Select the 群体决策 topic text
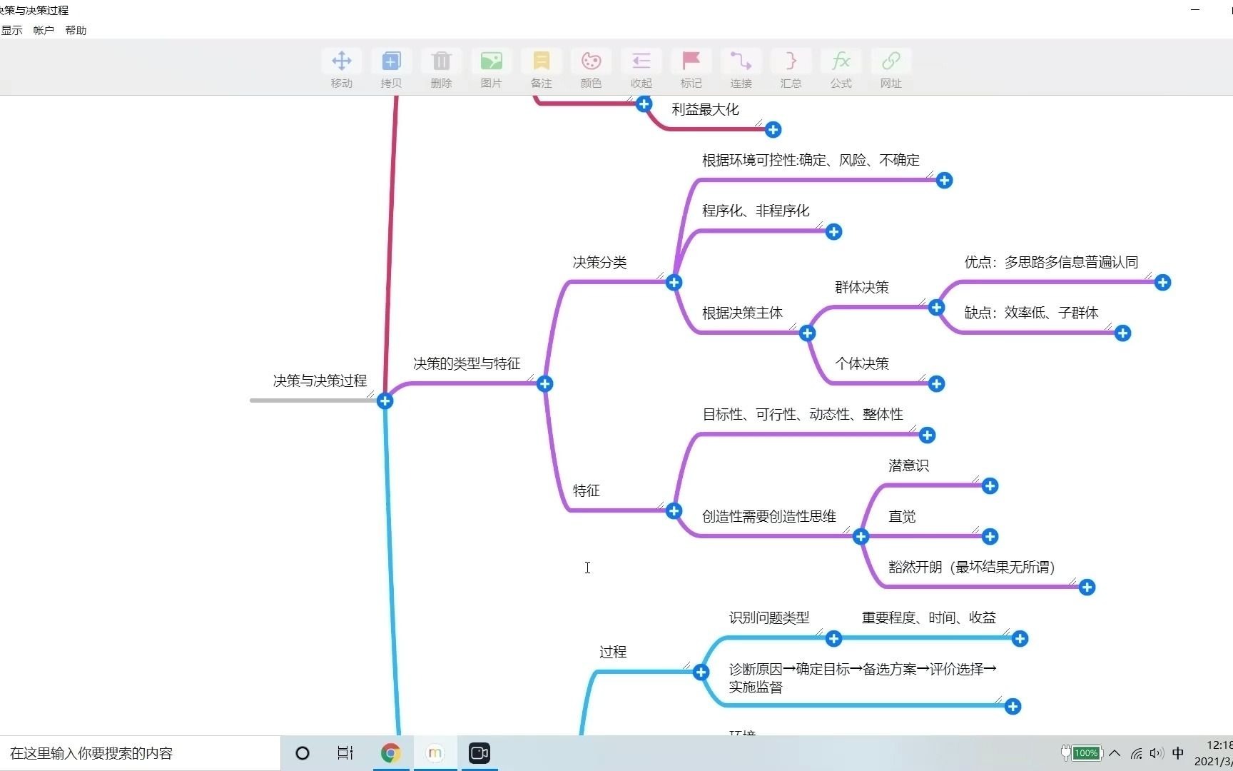Image resolution: width=1233 pixels, height=771 pixels. click(x=862, y=288)
